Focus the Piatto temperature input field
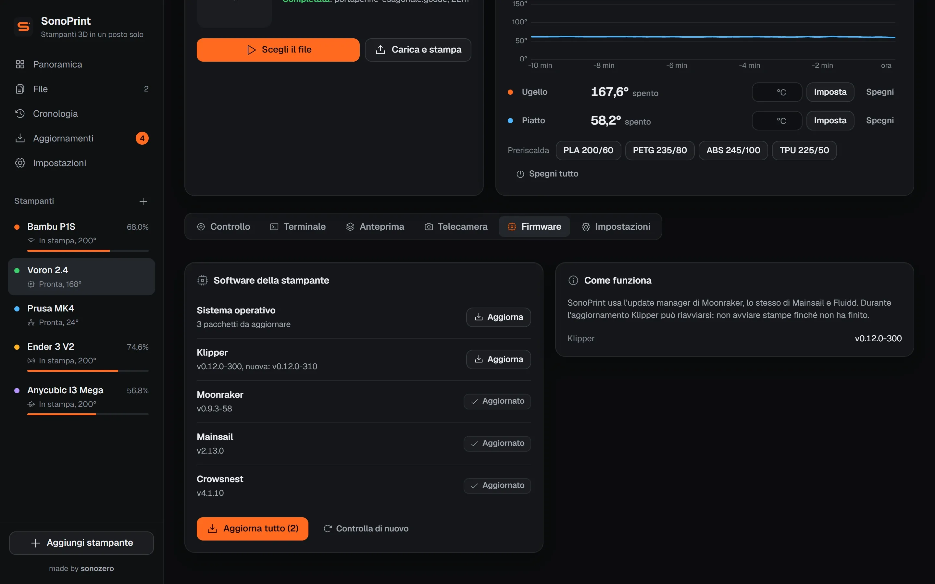Screen dimensions: 935x584 tap(777, 121)
